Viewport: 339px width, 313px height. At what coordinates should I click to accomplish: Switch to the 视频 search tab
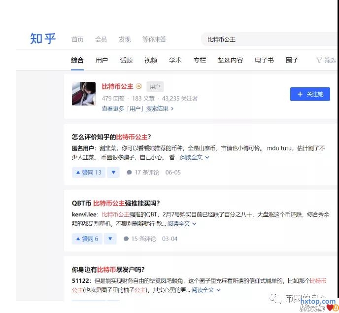click(x=151, y=60)
